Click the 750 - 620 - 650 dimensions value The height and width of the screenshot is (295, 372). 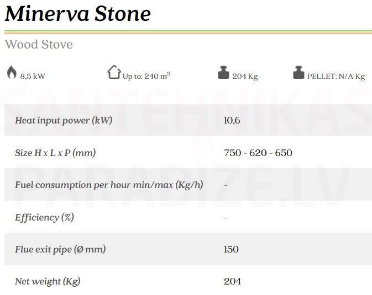(x=258, y=153)
